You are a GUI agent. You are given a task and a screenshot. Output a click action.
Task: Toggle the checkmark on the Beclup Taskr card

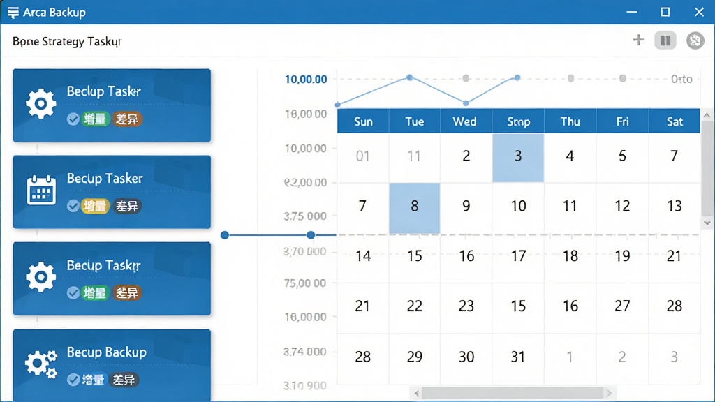(73, 119)
